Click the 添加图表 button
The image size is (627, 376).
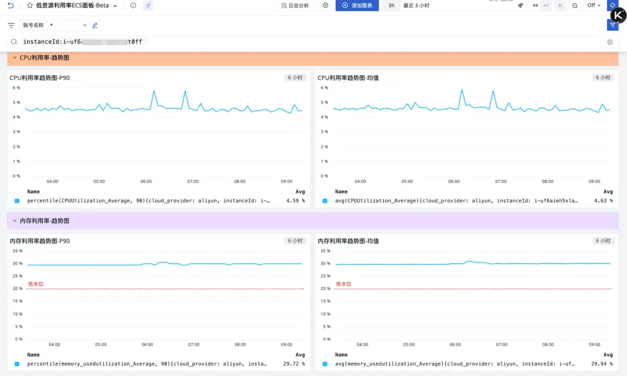pyautogui.click(x=357, y=6)
